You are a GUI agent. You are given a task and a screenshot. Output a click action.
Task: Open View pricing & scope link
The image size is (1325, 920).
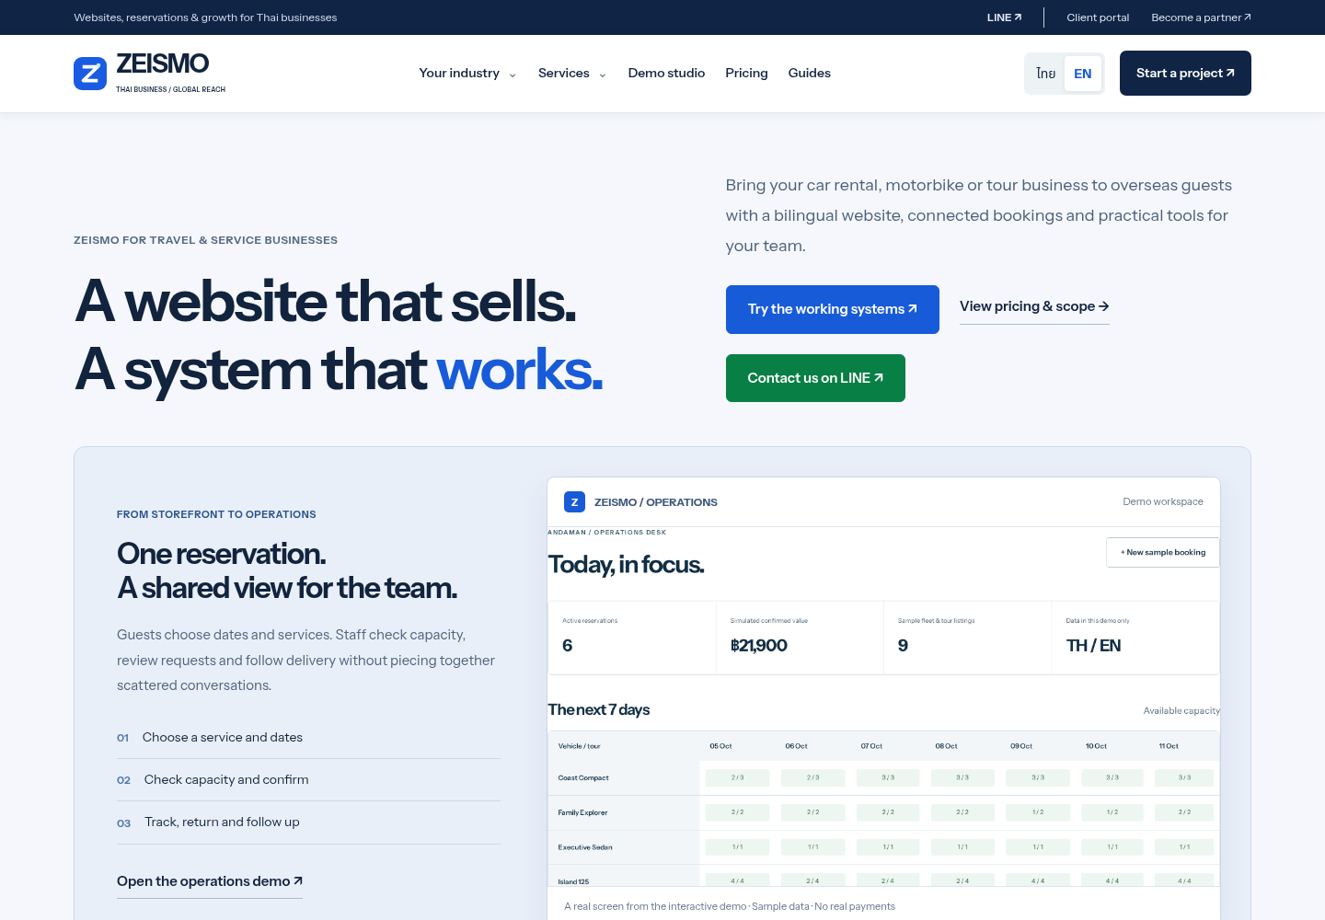[1034, 307]
